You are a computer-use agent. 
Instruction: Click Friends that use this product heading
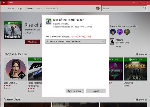(124, 26)
